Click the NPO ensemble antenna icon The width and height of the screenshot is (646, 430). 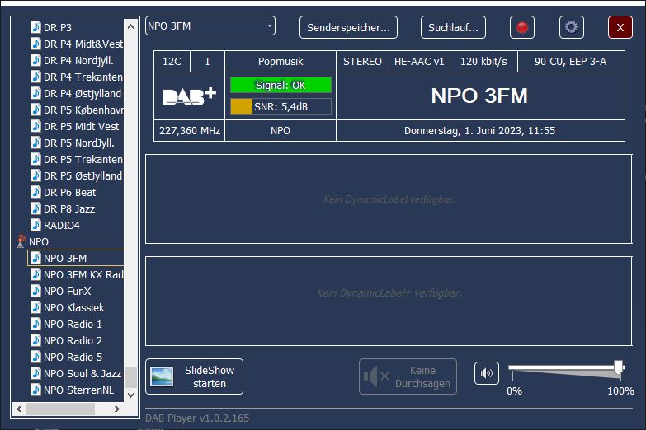[21, 241]
